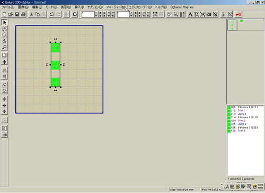Click the Cut scissors icon

[31, 14]
